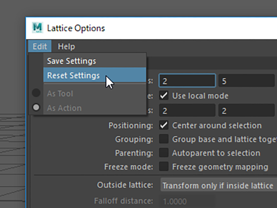Click second local divisions field below local mode
Viewport: 277px width, 208px height.
(247, 110)
